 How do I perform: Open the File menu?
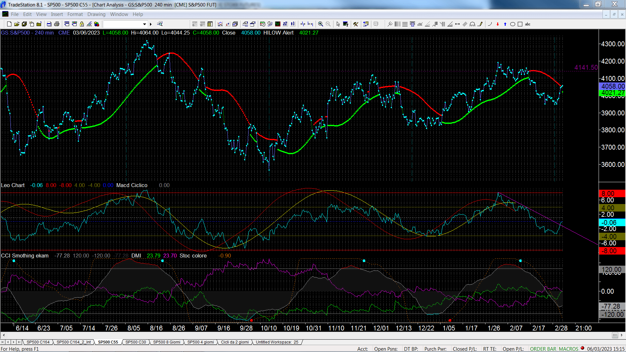coord(15,14)
